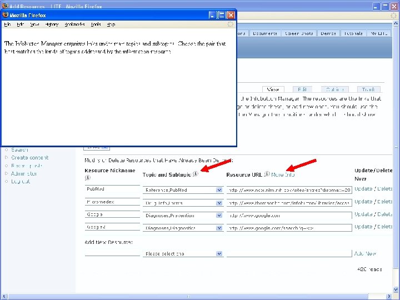
Task: Open the Tools menu in popup
Action: click(x=96, y=24)
